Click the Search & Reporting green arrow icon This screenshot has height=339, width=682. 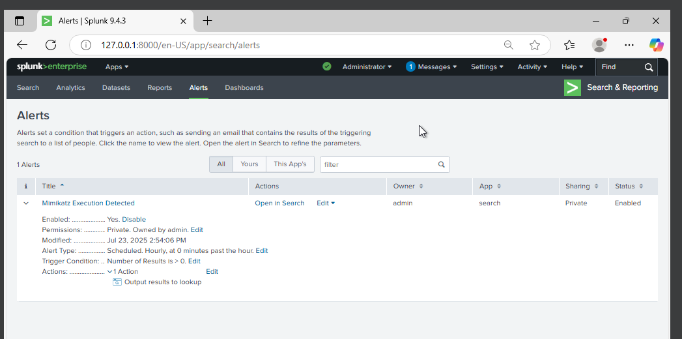click(x=573, y=87)
